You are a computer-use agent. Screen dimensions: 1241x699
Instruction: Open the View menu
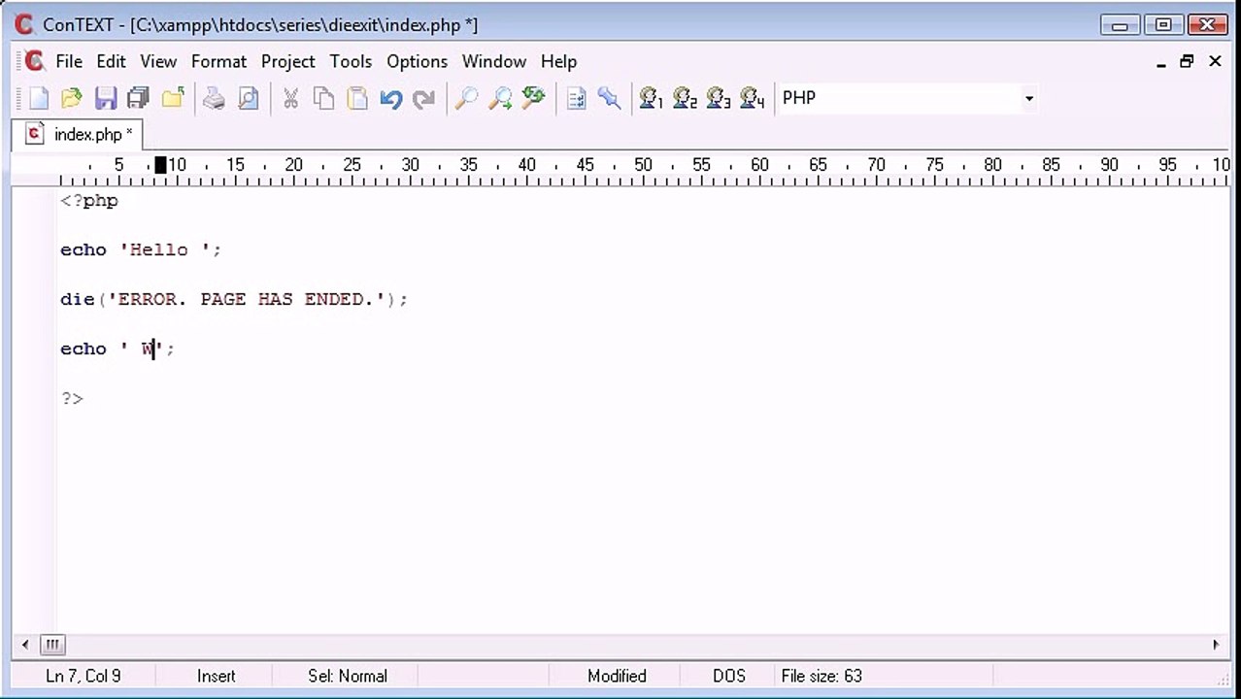[158, 61]
